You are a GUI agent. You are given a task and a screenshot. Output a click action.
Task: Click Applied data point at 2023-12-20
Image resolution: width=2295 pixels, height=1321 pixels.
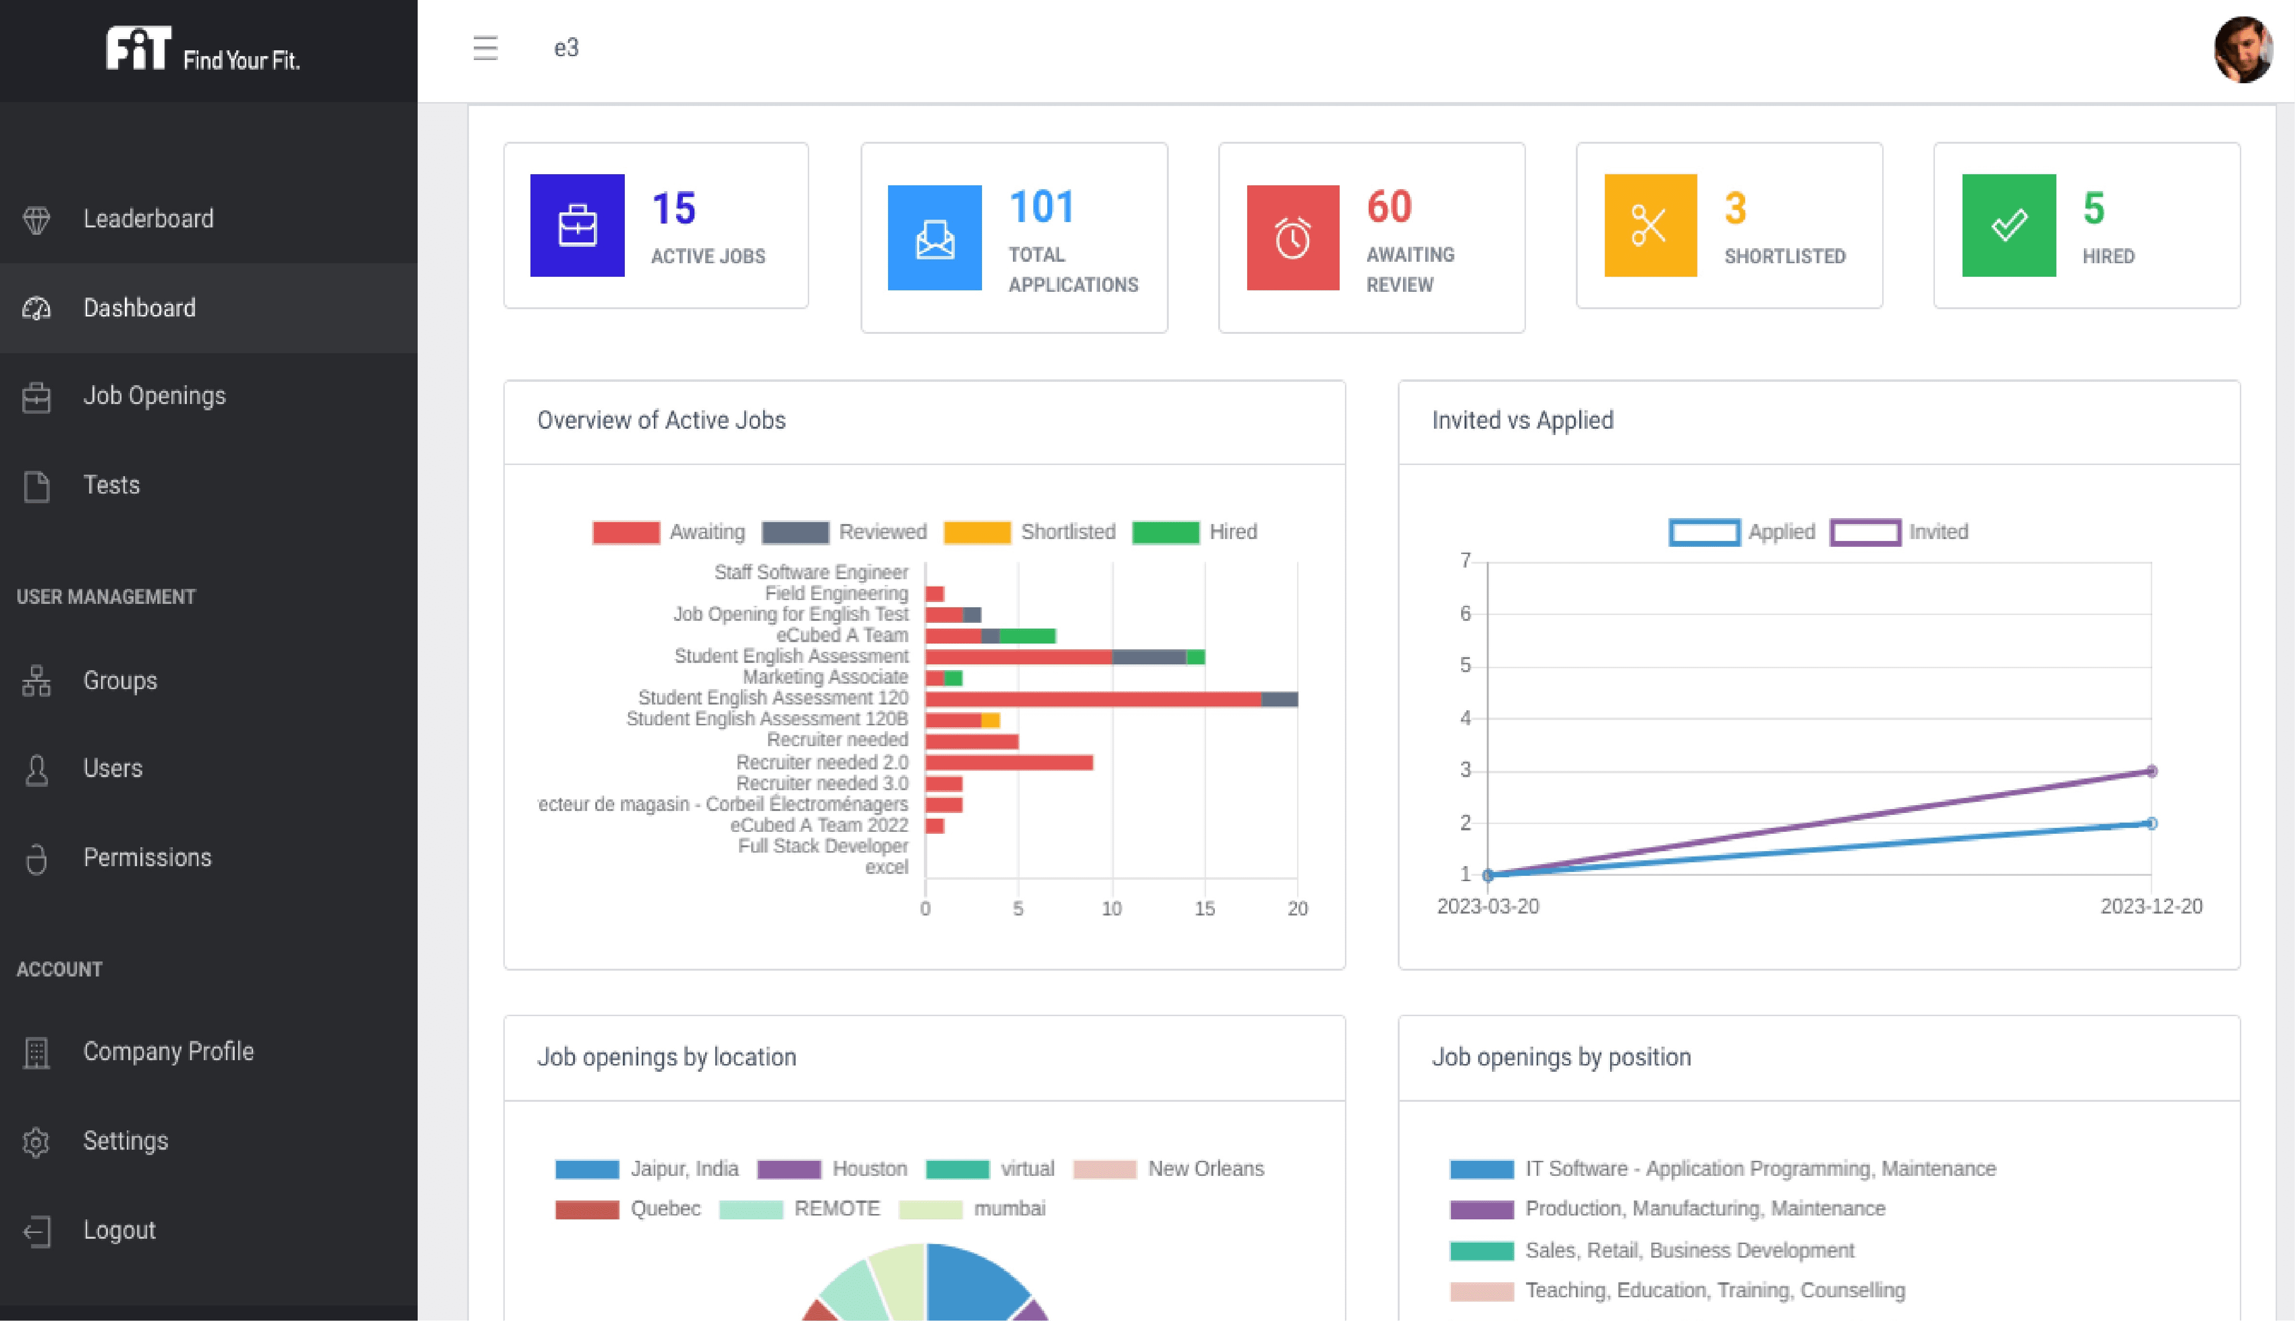pyautogui.click(x=2152, y=824)
